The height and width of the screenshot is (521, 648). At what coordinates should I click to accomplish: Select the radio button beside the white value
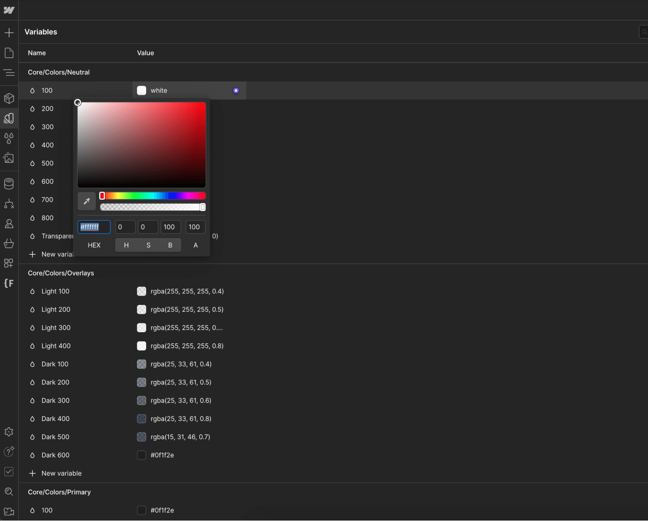click(236, 90)
